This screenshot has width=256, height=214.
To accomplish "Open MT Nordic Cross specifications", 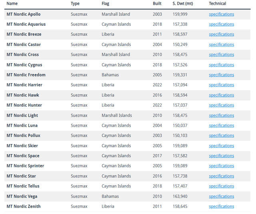I will click(221, 55).
